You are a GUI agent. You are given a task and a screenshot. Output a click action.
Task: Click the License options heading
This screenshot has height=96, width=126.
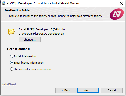[18, 49]
